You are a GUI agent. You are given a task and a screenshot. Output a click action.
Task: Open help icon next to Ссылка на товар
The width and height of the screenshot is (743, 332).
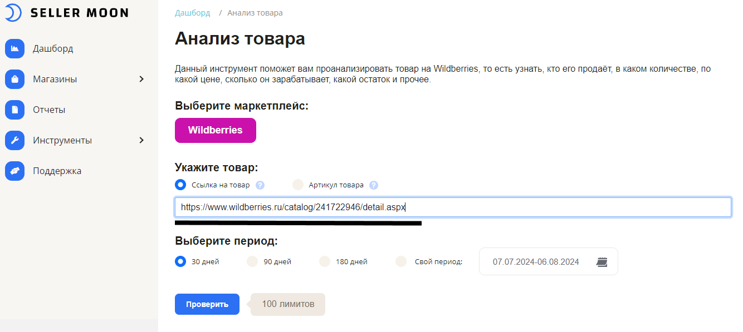(x=260, y=185)
